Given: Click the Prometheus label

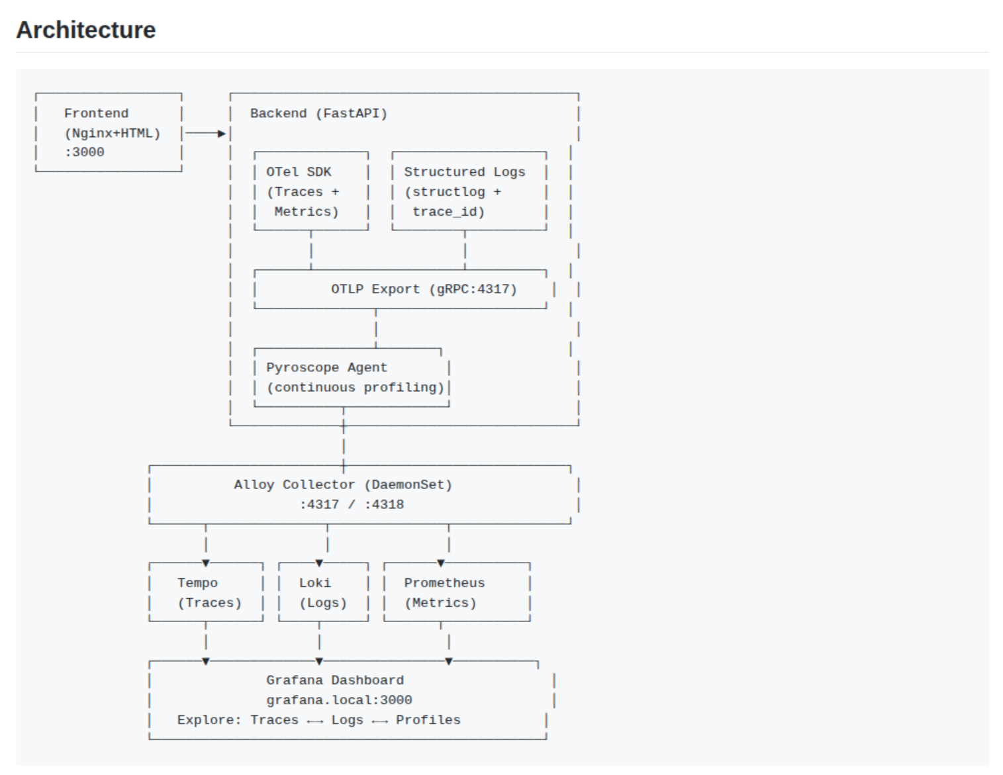Looking at the screenshot, I should pyautogui.click(x=444, y=583).
